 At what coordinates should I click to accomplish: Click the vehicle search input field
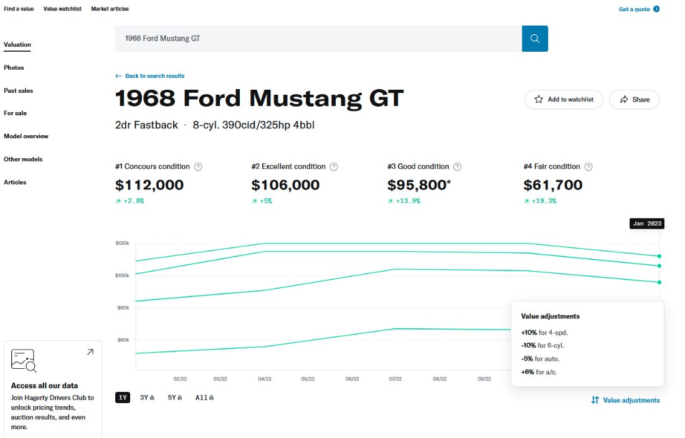coord(318,39)
